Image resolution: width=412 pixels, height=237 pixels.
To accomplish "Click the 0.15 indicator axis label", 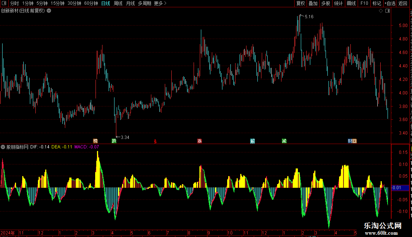I will pos(403,152).
